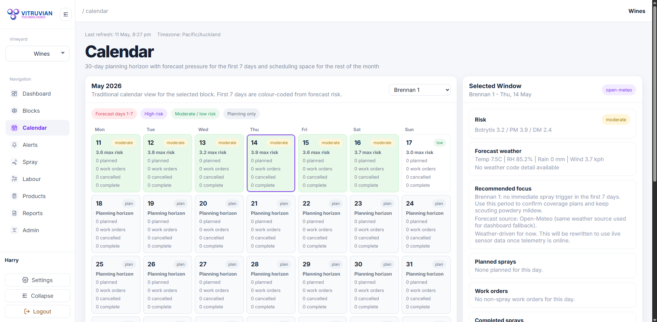
Task: Open the Vineyard Wines dropdown
Action: click(x=37, y=54)
